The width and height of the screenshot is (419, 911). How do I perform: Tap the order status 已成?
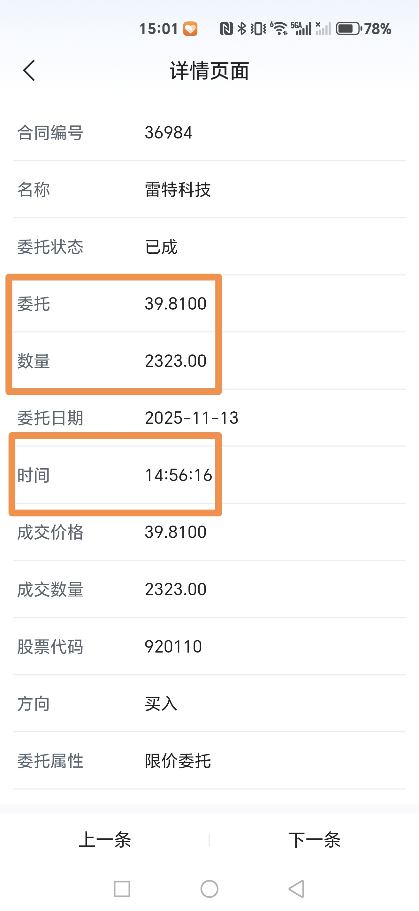coord(161,247)
